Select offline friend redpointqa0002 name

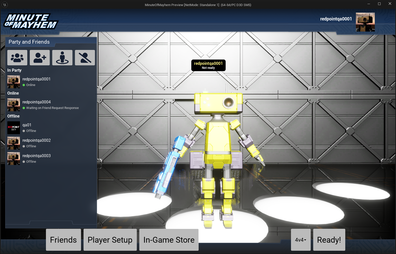tap(37, 140)
